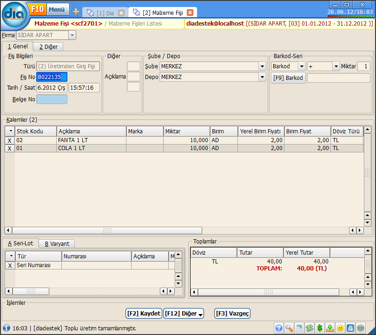Image resolution: width=376 pixels, height=335 pixels.
Task: Click the Marka column header
Action: pos(145,131)
